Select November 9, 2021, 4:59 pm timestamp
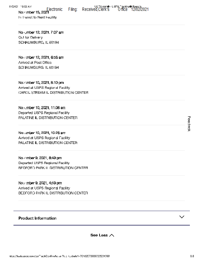The image size is (203, 263). point(40,183)
